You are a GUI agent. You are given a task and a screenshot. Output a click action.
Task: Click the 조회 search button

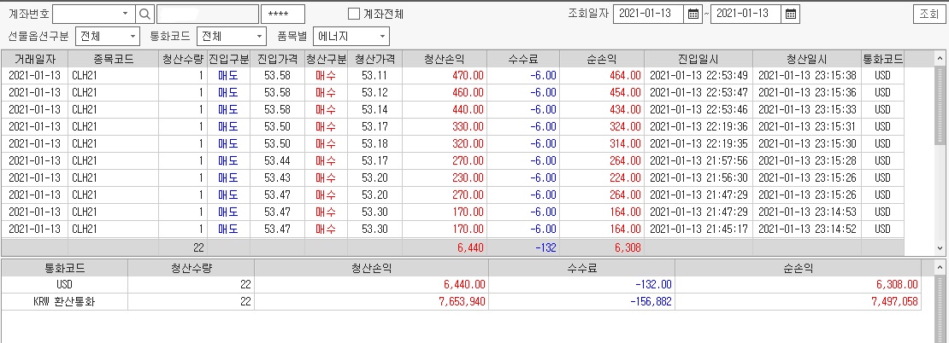(x=928, y=14)
